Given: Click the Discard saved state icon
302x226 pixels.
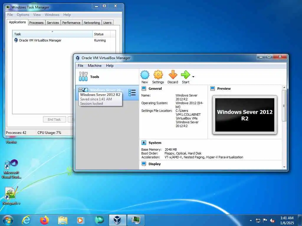Looking at the screenshot, I should click(x=173, y=77).
